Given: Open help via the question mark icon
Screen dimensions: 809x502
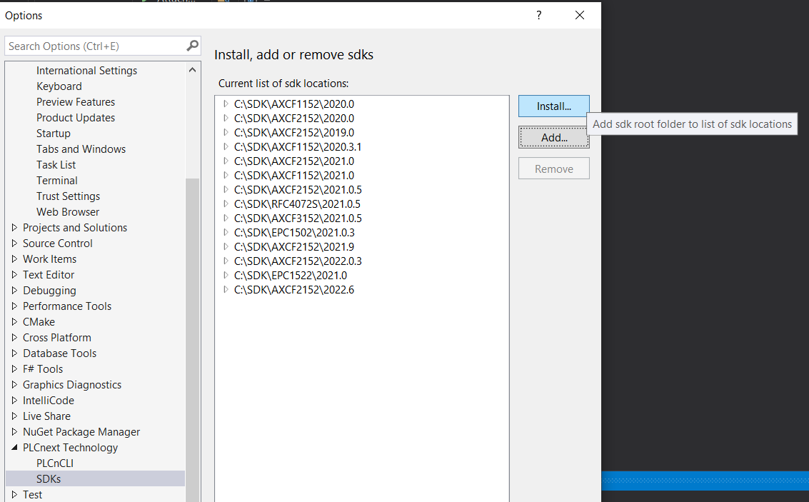Looking at the screenshot, I should coord(538,15).
